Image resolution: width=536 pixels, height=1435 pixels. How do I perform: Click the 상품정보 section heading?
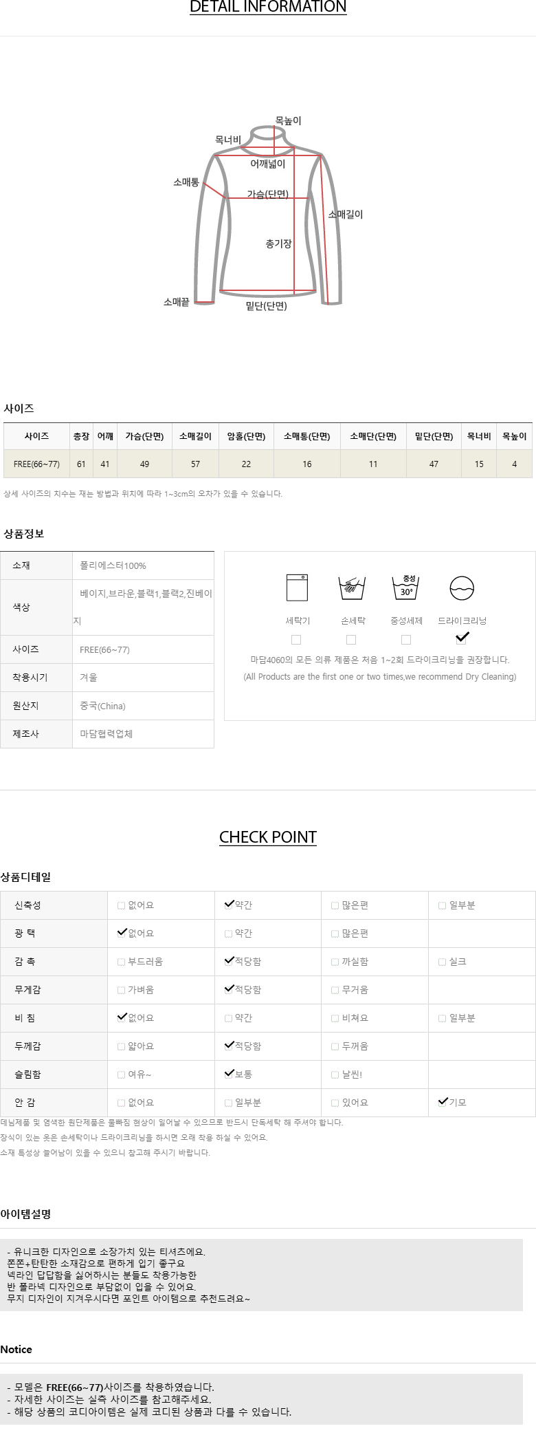(x=23, y=534)
